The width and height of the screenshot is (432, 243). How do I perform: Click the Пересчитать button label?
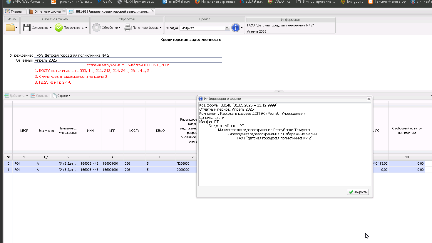(x=73, y=28)
